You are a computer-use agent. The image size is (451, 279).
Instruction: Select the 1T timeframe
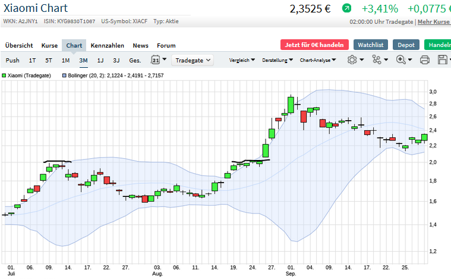tap(32, 61)
